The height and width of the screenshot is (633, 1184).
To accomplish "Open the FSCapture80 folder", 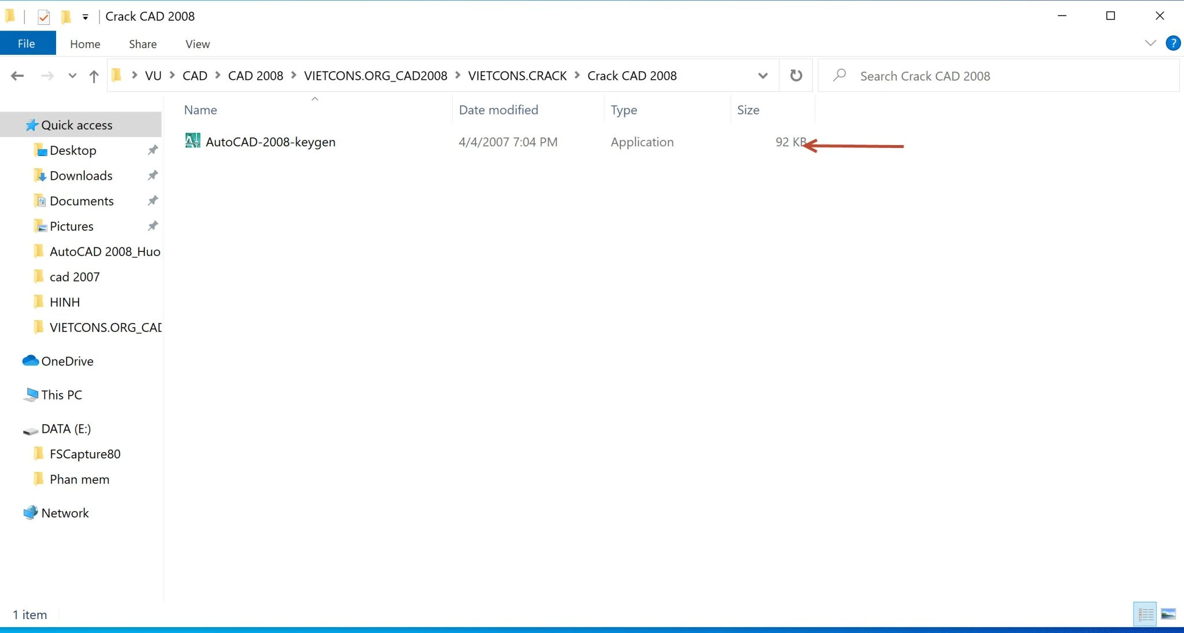I will (85, 454).
